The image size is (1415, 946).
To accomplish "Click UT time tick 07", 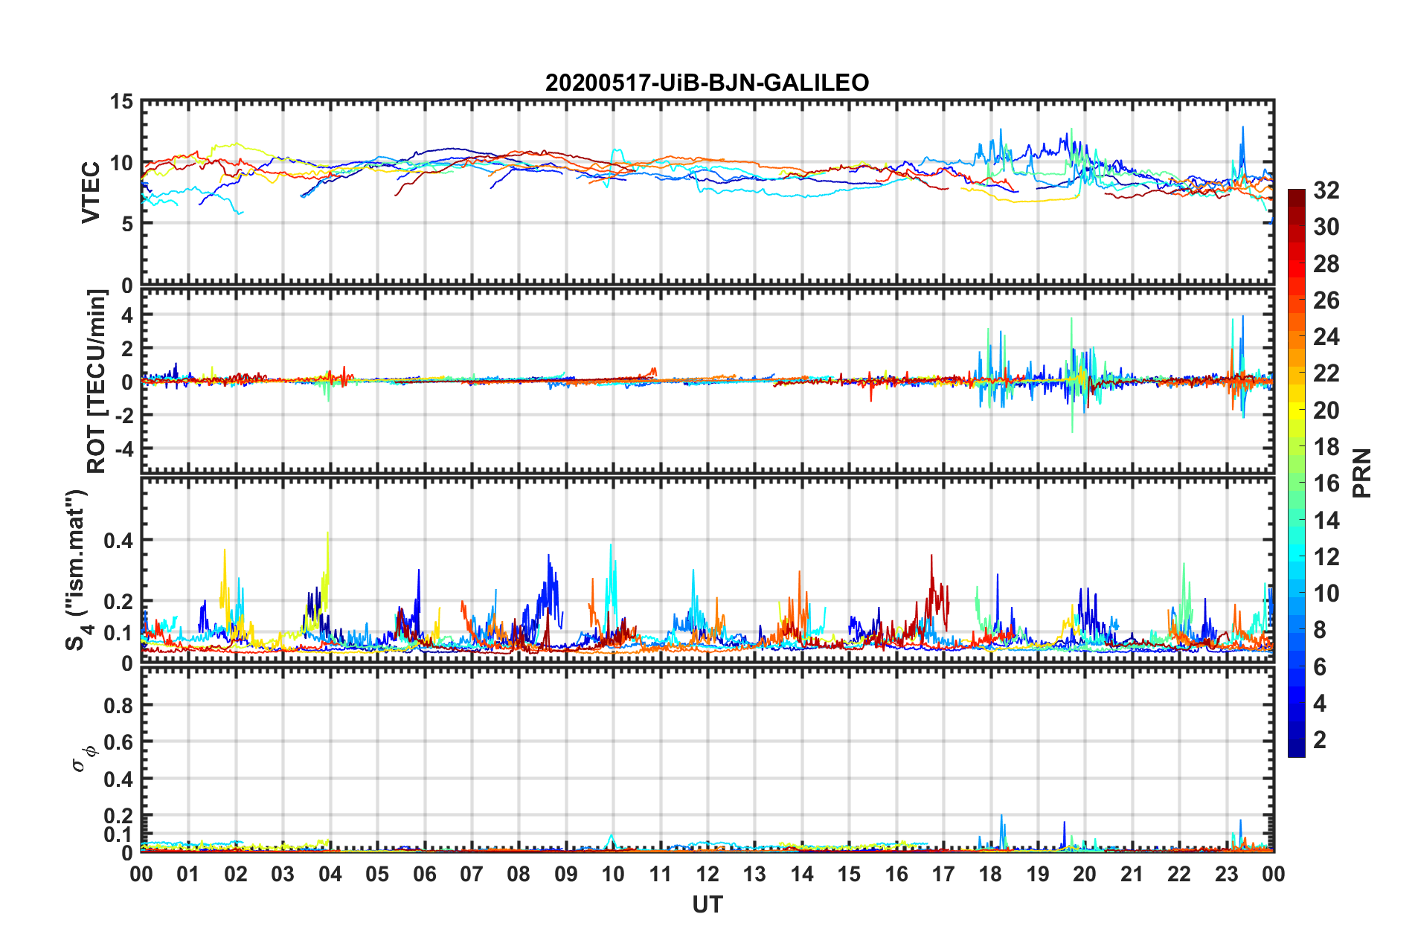I will coord(472,874).
